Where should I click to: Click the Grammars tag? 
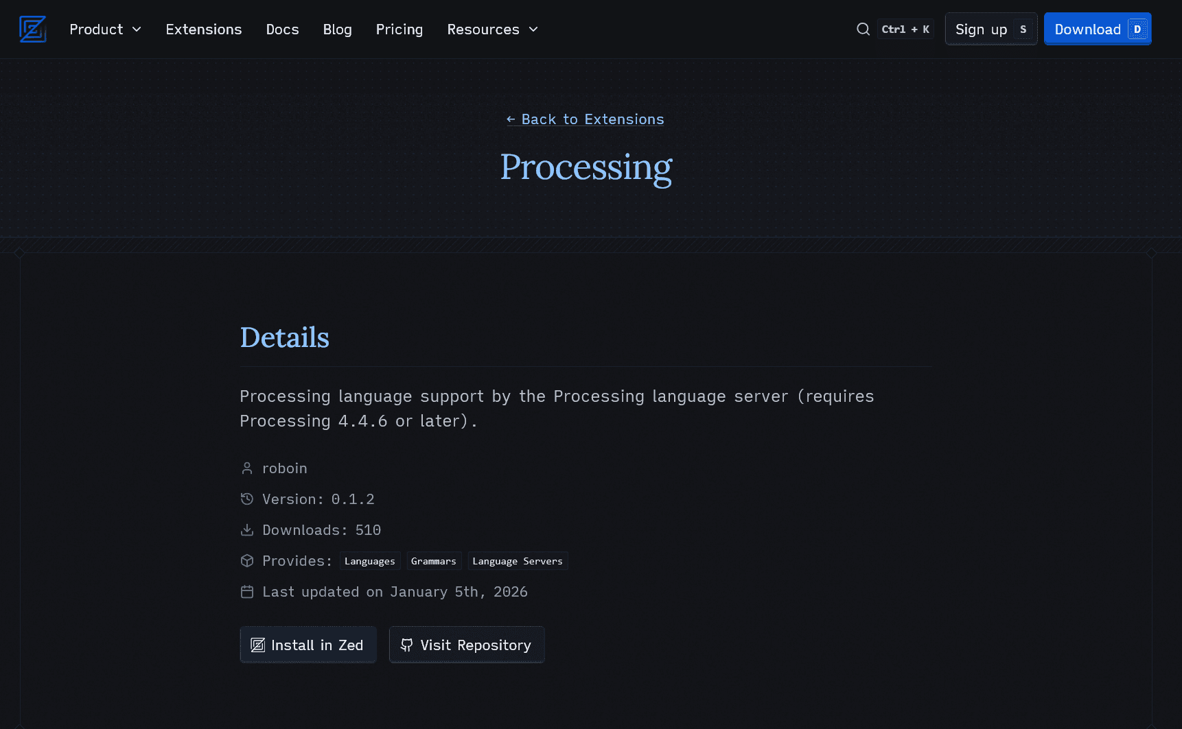[434, 561]
